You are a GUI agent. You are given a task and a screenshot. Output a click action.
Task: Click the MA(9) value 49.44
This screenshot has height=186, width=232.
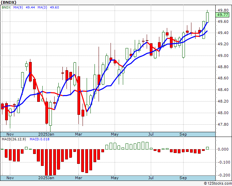pyautogui.click(x=30, y=7)
